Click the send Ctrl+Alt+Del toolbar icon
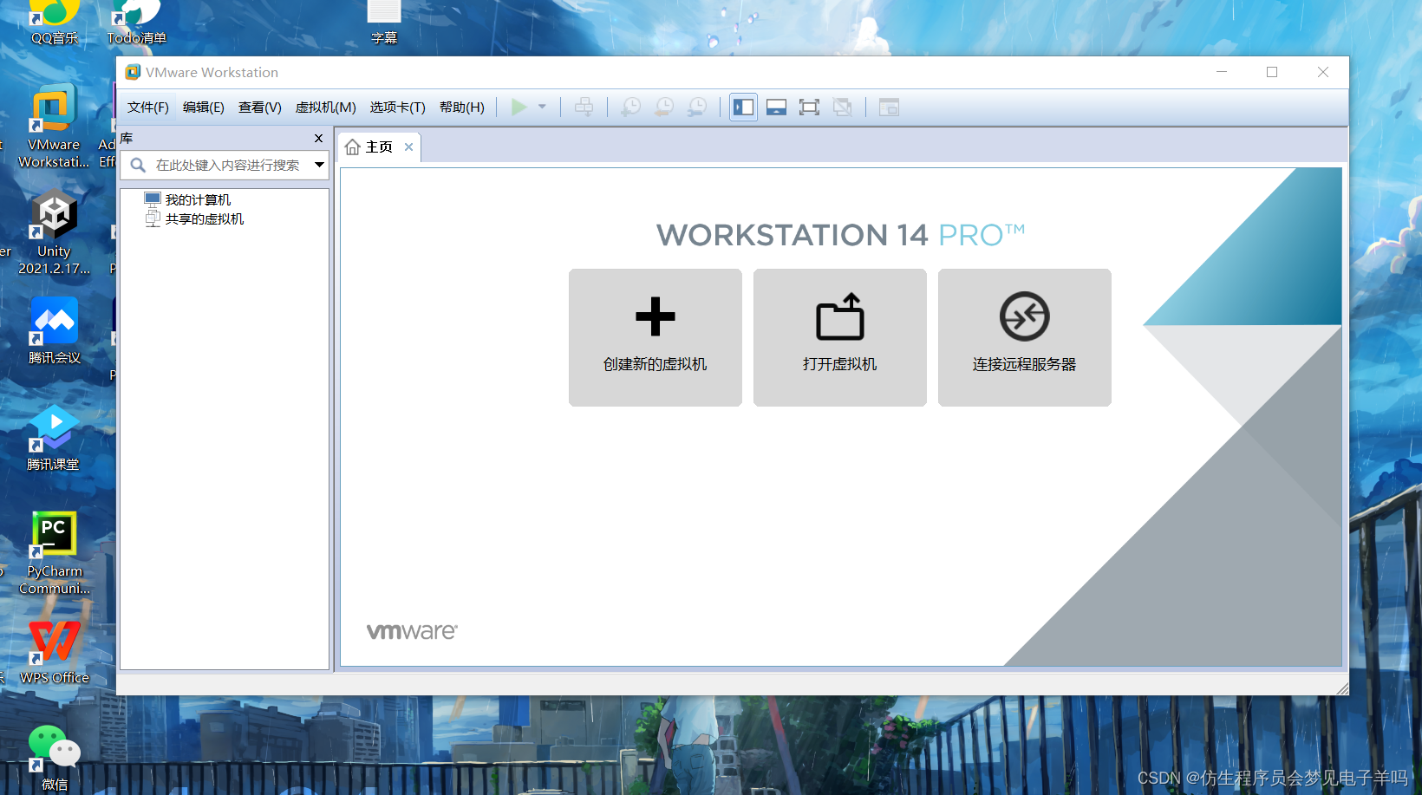The image size is (1422, 795). pos(584,108)
